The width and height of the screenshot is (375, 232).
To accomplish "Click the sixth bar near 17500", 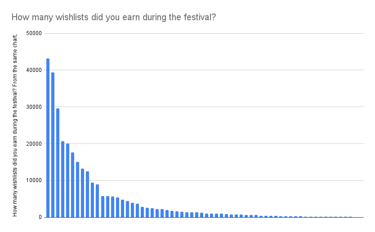I will click(73, 185).
